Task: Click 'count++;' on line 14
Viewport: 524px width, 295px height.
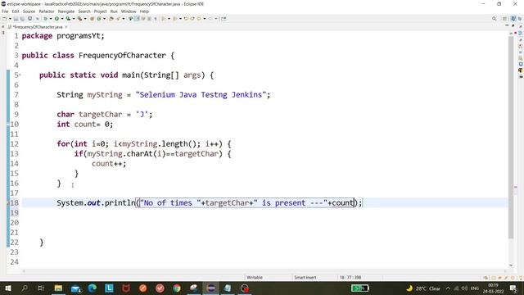Action: pos(109,164)
